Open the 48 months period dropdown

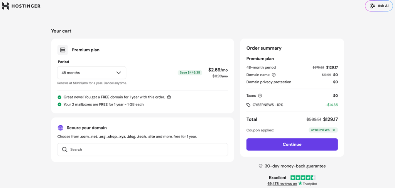click(92, 73)
